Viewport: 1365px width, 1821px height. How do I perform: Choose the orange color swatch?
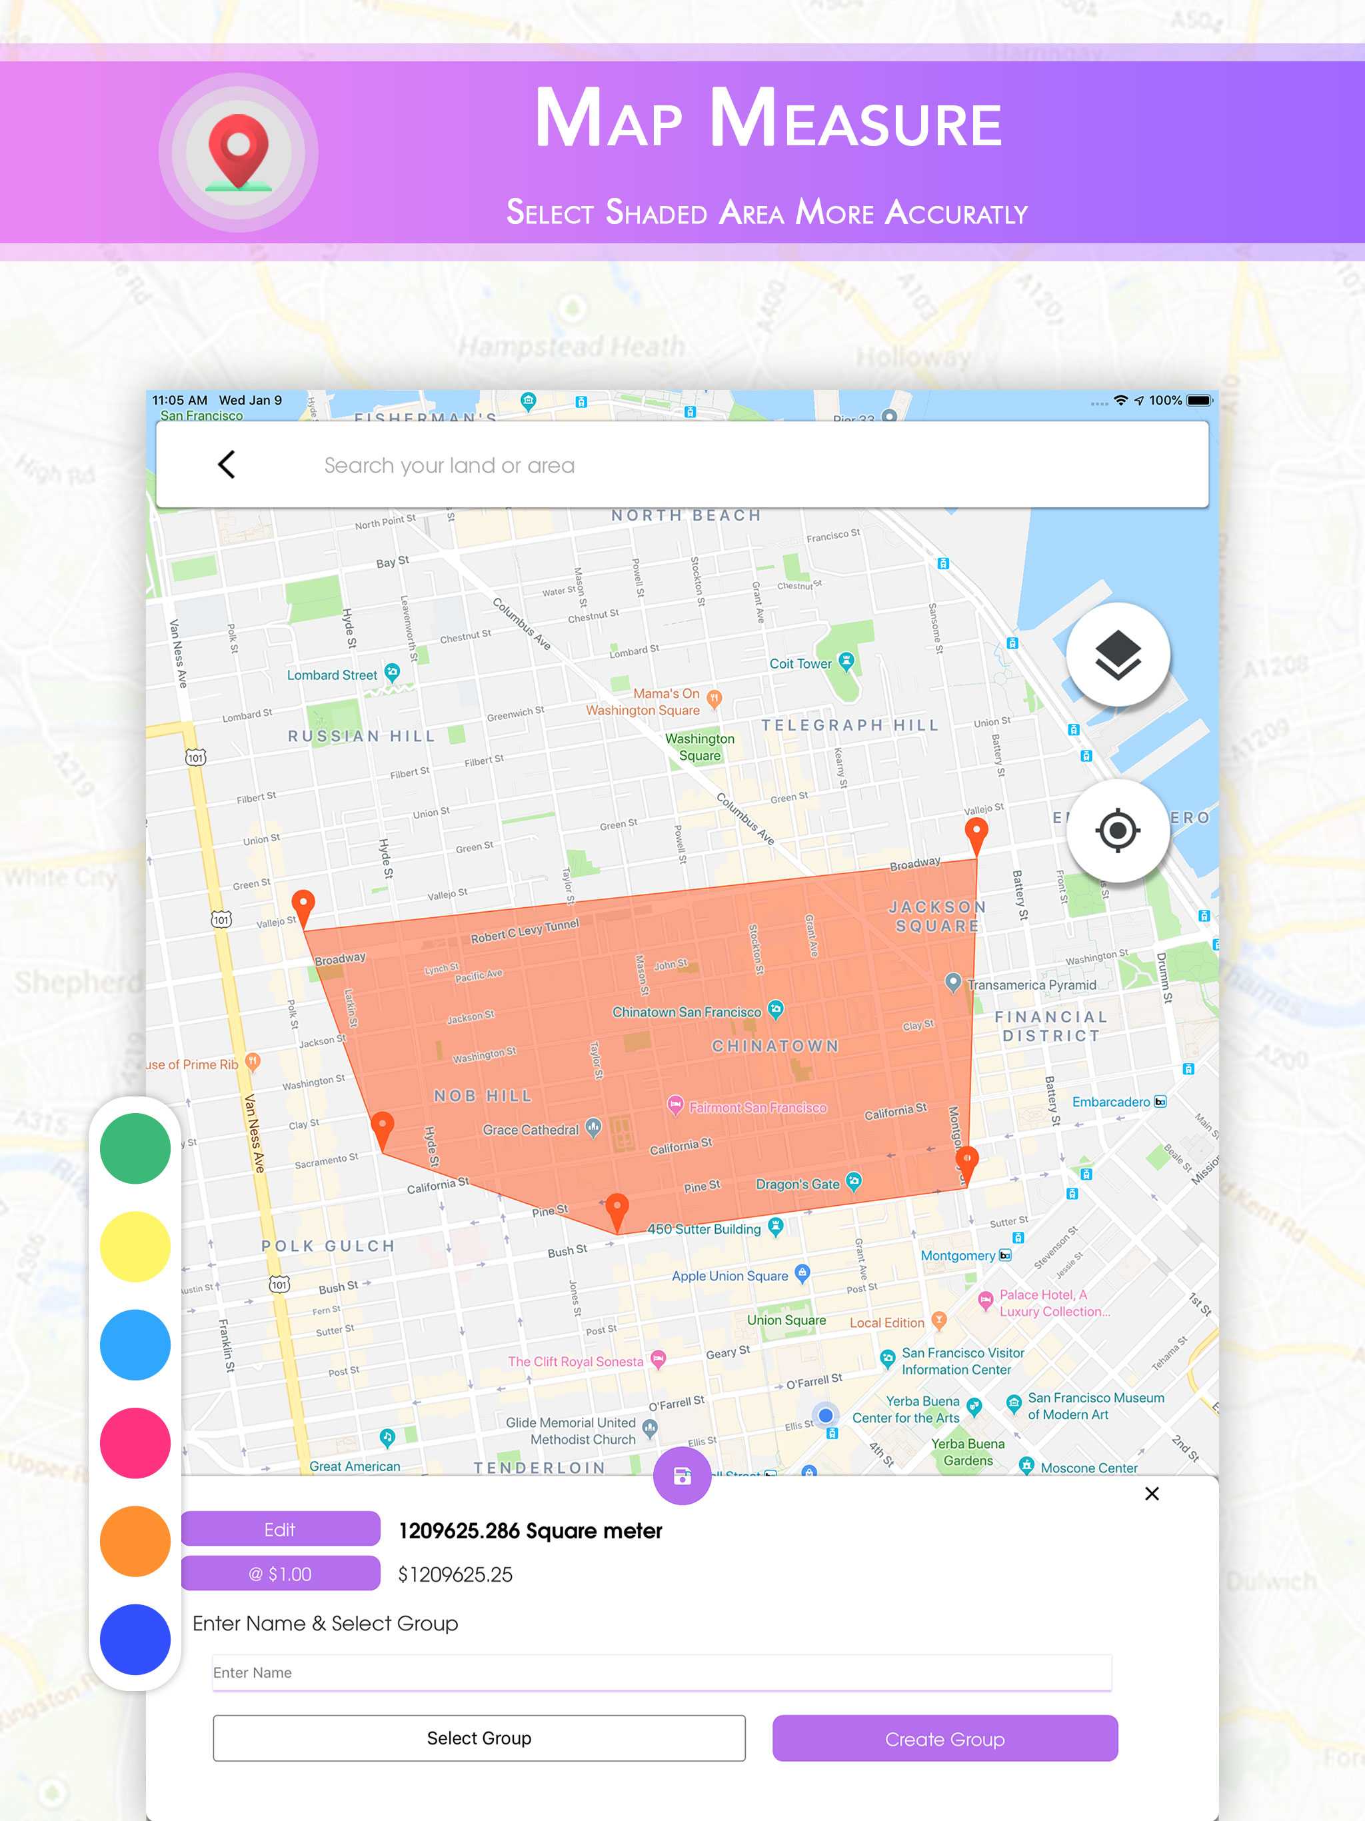135,1541
